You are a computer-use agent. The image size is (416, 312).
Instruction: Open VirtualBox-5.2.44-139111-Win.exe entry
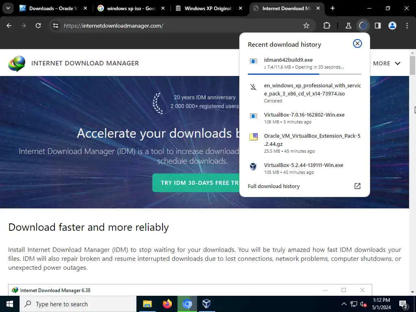click(305, 169)
